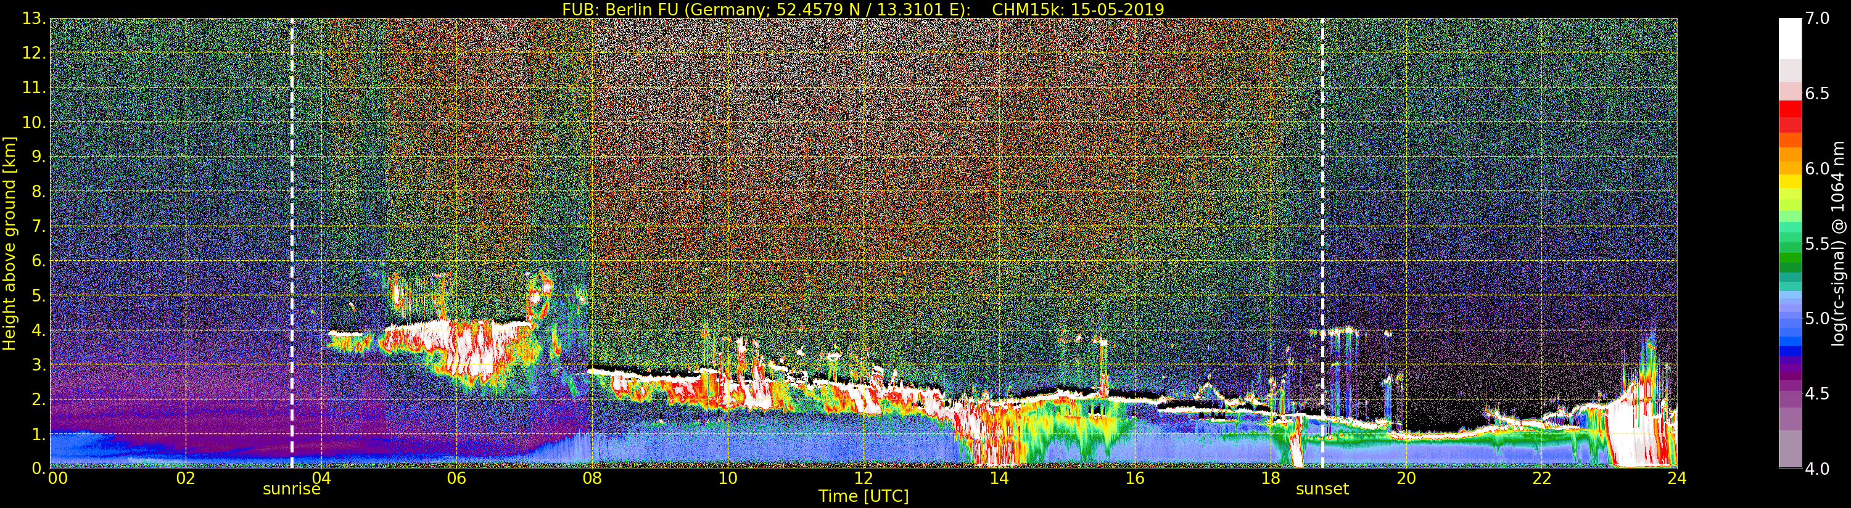
Task: Click the colorbar value '7.0'
Action: (x=1817, y=18)
